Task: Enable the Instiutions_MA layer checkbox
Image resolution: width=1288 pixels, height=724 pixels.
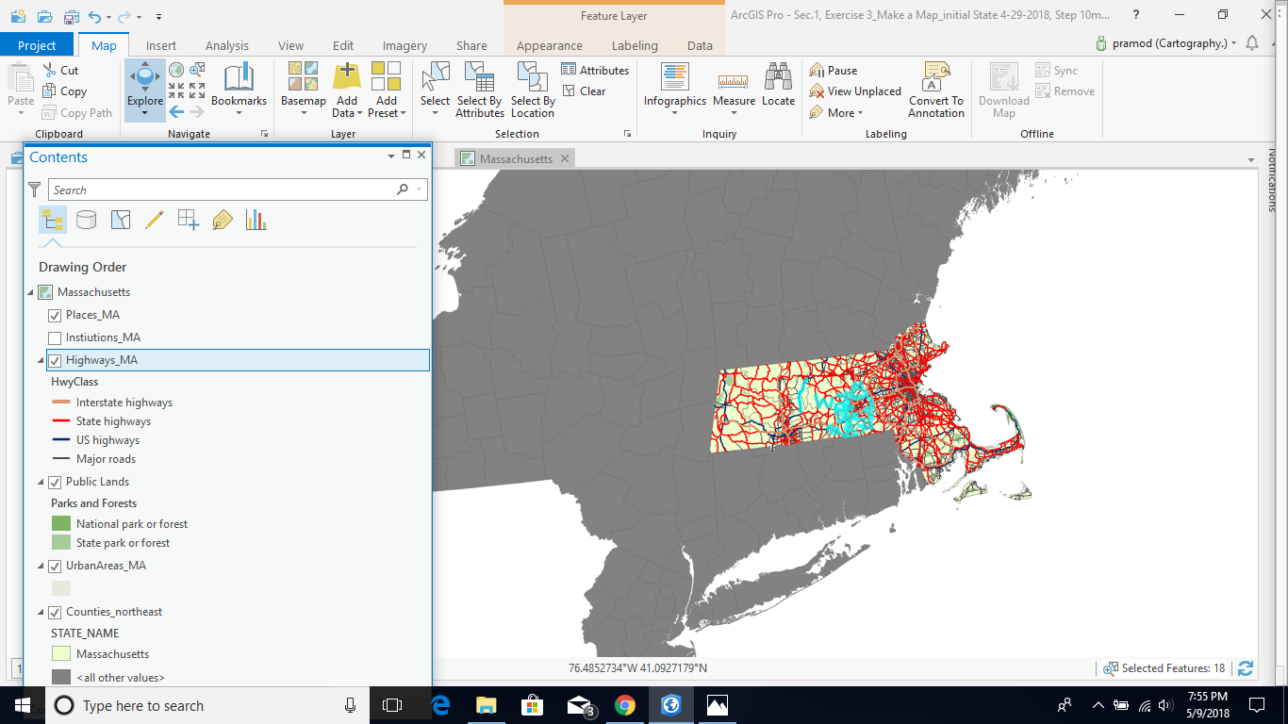Action: [55, 337]
